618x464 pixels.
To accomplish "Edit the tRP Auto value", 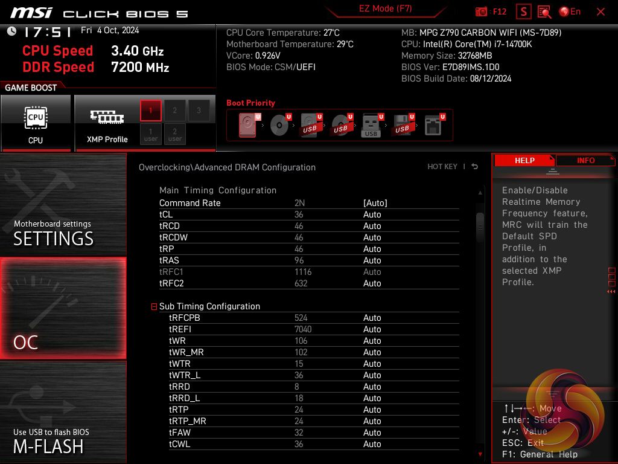I will coord(372,249).
